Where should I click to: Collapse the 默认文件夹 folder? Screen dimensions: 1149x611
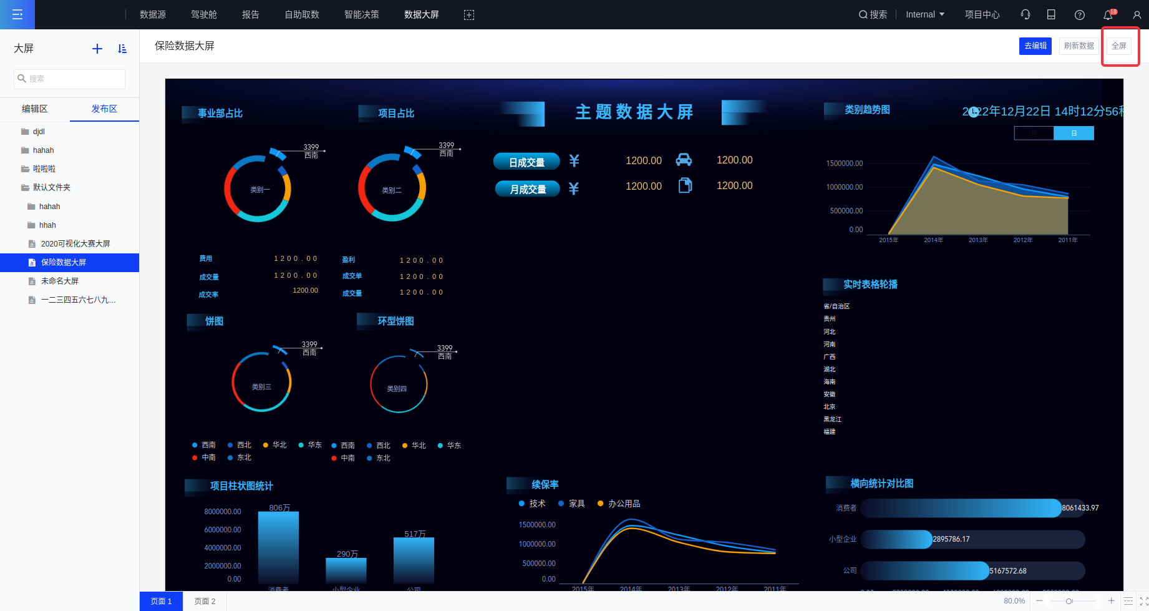pos(26,187)
